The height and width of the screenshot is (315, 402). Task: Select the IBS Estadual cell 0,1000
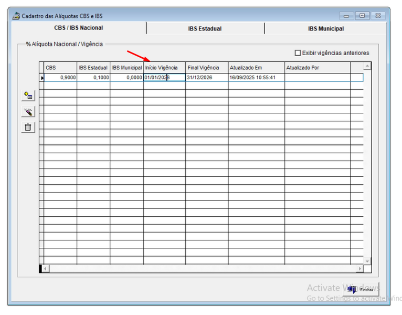(93, 78)
